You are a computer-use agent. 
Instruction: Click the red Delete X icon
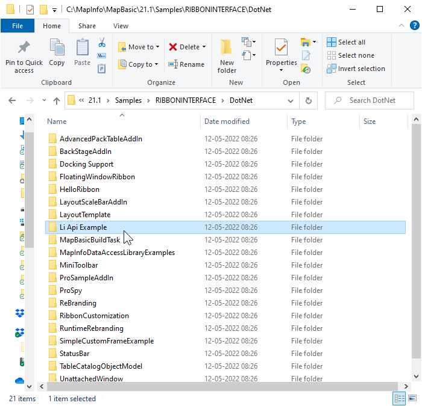pyautogui.click(x=173, y=47)
